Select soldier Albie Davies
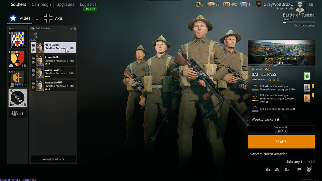 (53, 48)
